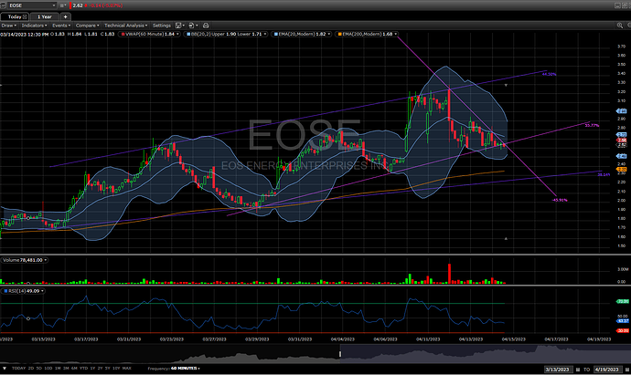Open the Compare menu
Image resolution: width=631 pixels, height=375 pixels.
[87, 26]
